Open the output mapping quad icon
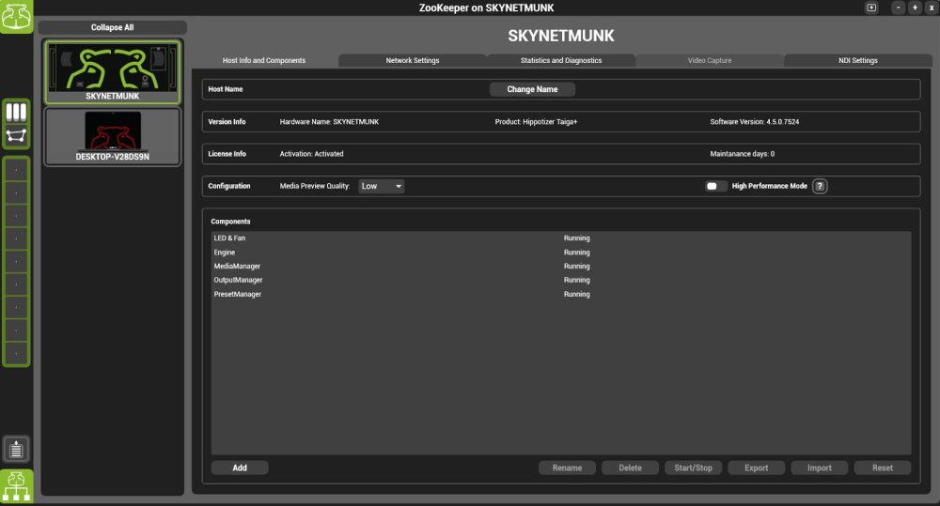The image size is (940, 506). [x=16, y=135]
